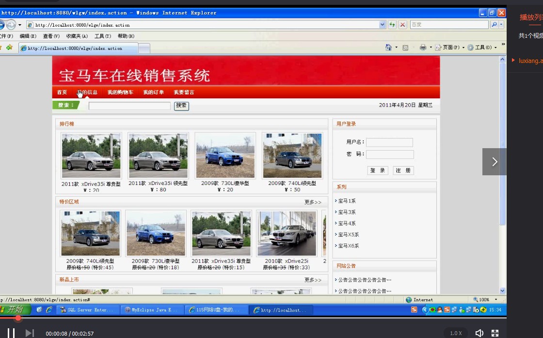Open the 工具(T) menu in menu bar
543x338 pixels.
pyautogui.click(x=103, y=36)
